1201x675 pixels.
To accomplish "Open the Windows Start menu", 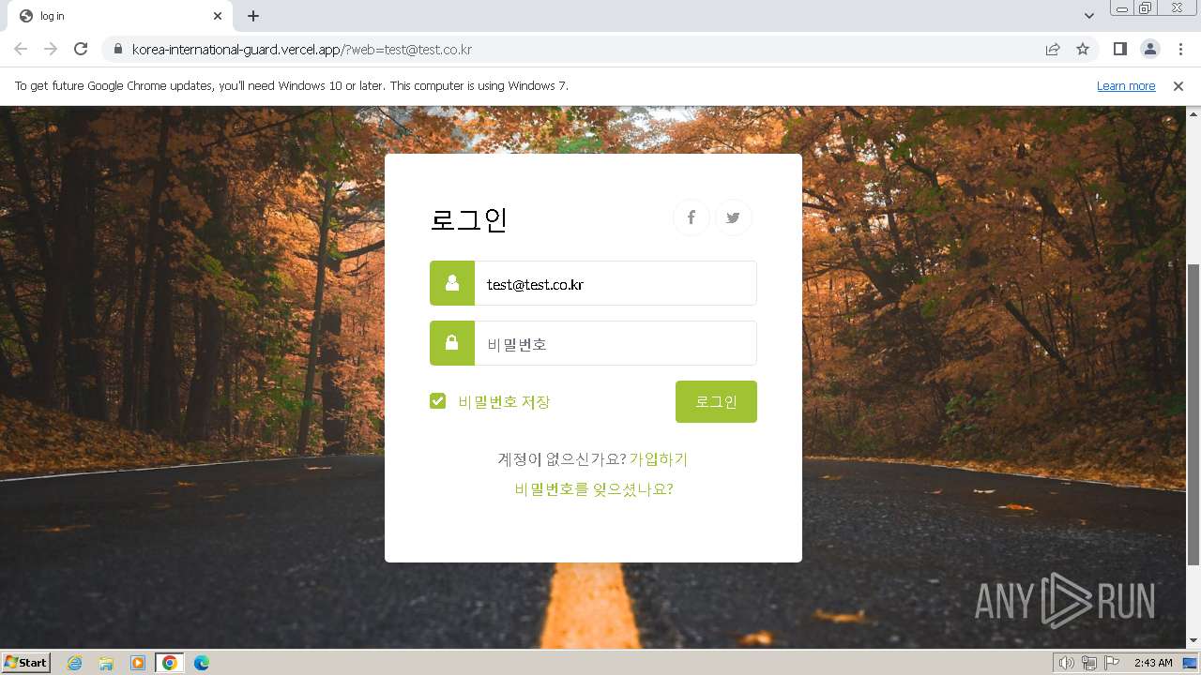I will [26, 663].
